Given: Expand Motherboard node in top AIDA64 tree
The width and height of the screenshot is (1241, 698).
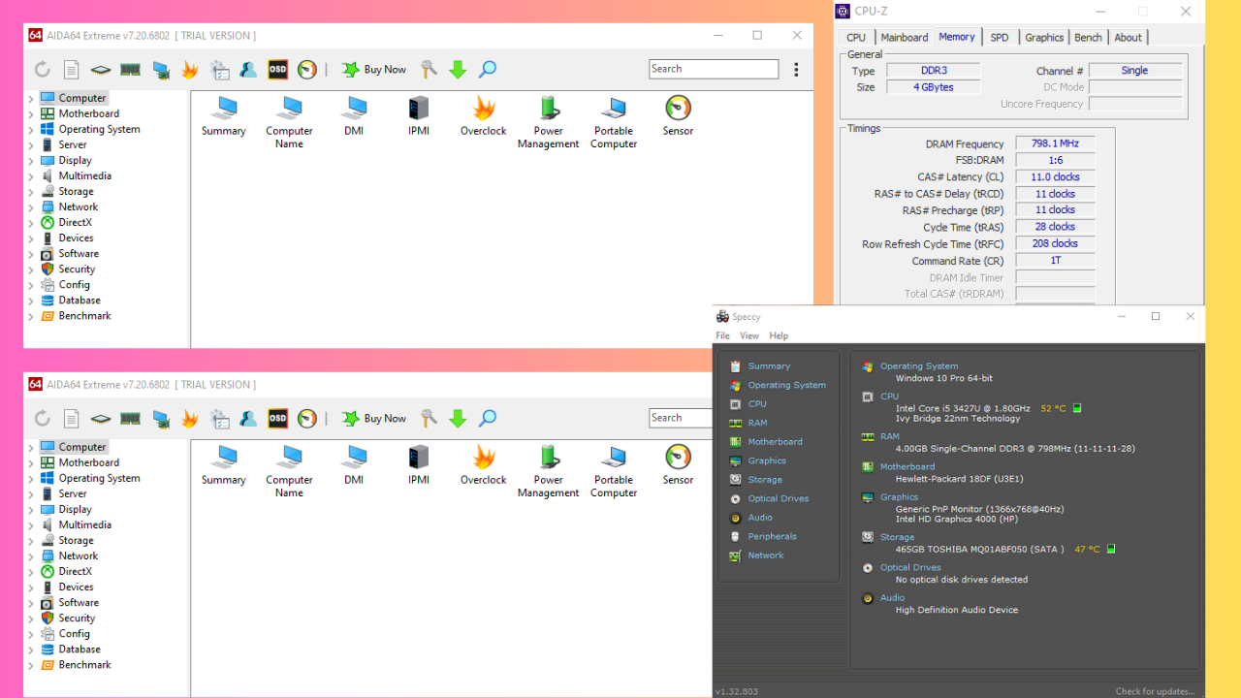Looking at the screenshot, I should [31, 114].
